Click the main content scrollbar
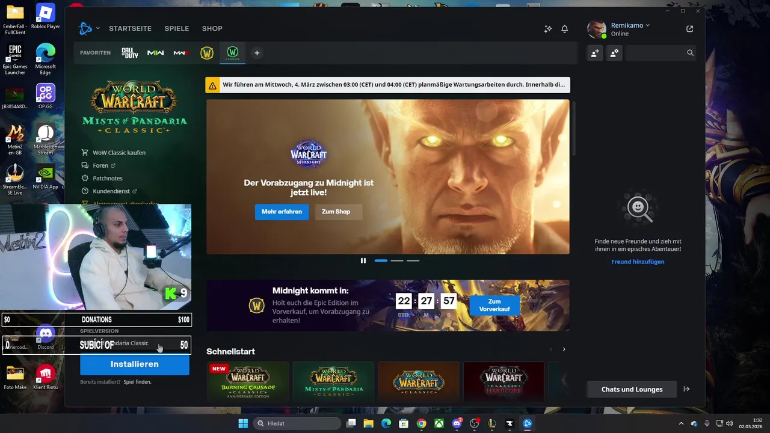Screen dimensions: 770x433 [x=573, y=129]
